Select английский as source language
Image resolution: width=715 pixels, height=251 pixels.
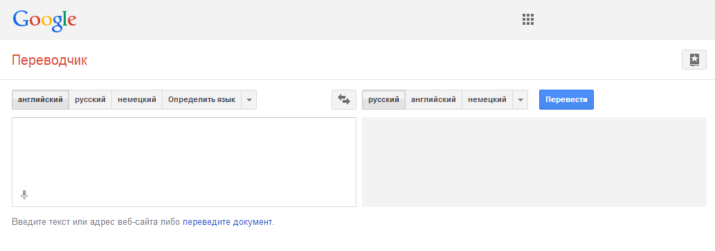40,100
